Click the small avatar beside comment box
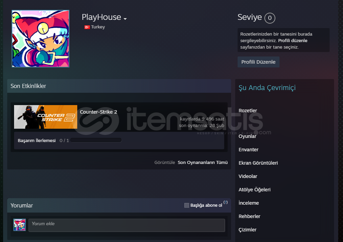343x242 pixels. coord(20,225)
